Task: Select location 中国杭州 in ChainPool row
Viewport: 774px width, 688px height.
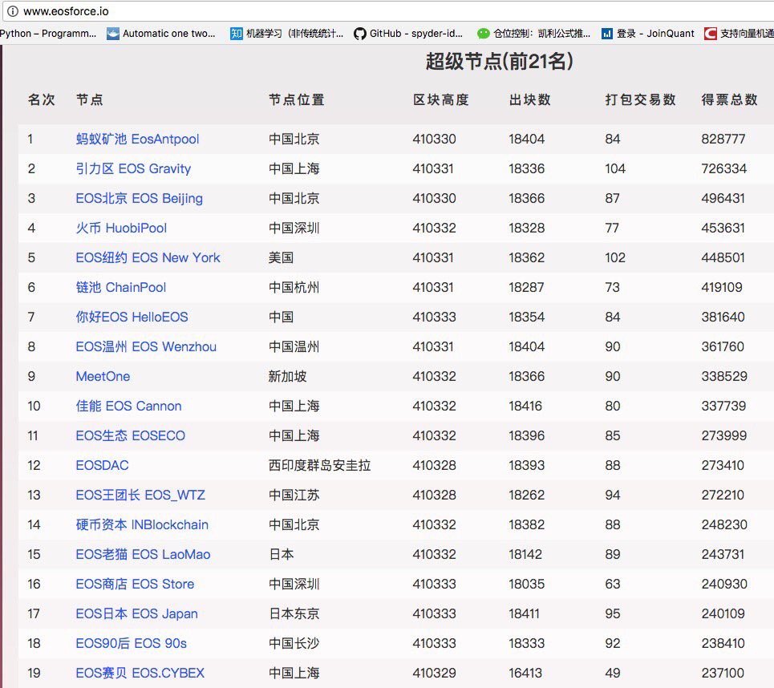Action: pos(294,287)
